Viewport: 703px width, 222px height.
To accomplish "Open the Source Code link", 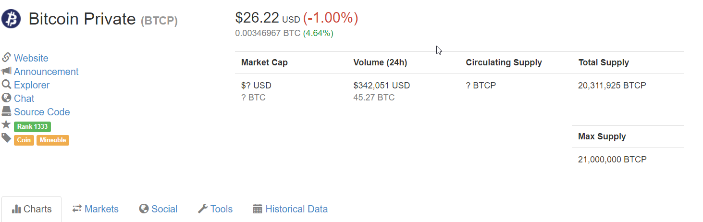I will (42, 112).
